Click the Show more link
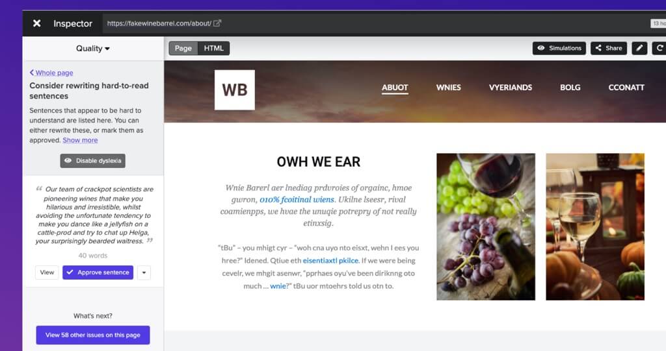The width and height of the screenshot is (666, 351). (x=80, y=140)
